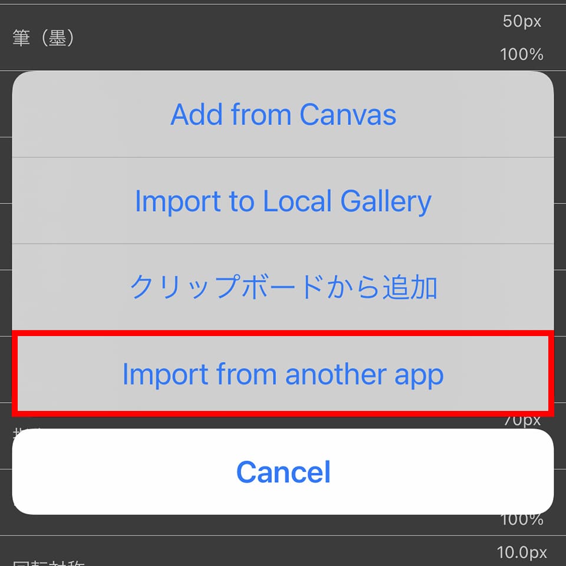The image size is (566, 566).
Task: Click the word Canvas in first option
Action: [348, 114]
